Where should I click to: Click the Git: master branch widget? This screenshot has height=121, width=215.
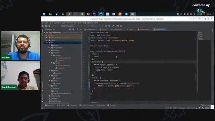[190, 108]
